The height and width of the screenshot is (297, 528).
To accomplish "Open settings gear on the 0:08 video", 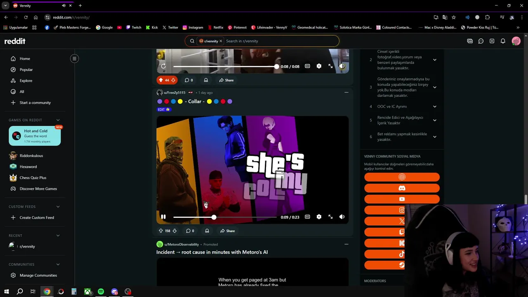I will [319, 66].
